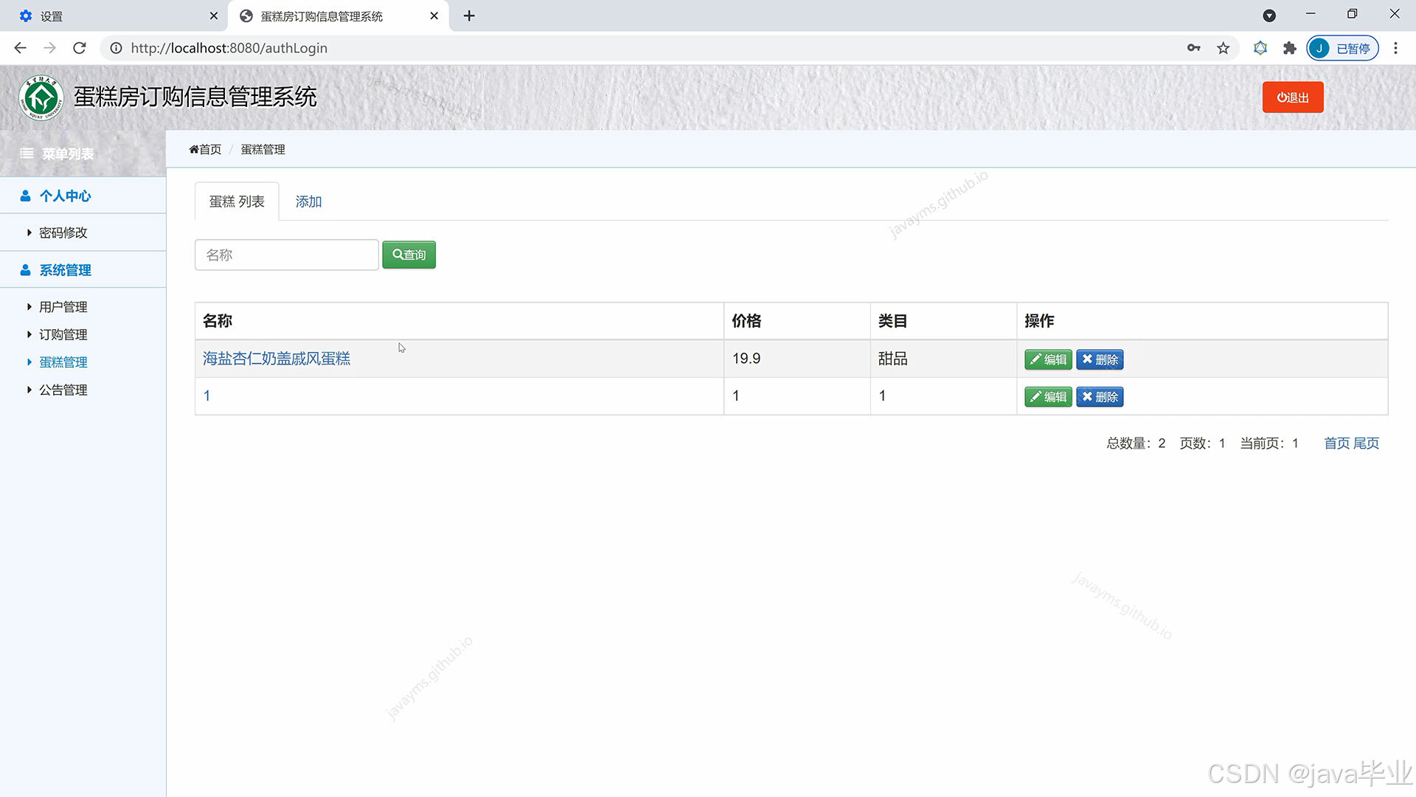1416x797 pixels.
Task: Close the 蛋糕房订购信息管理系统 browser tab
Action: (x=434, y=15)
